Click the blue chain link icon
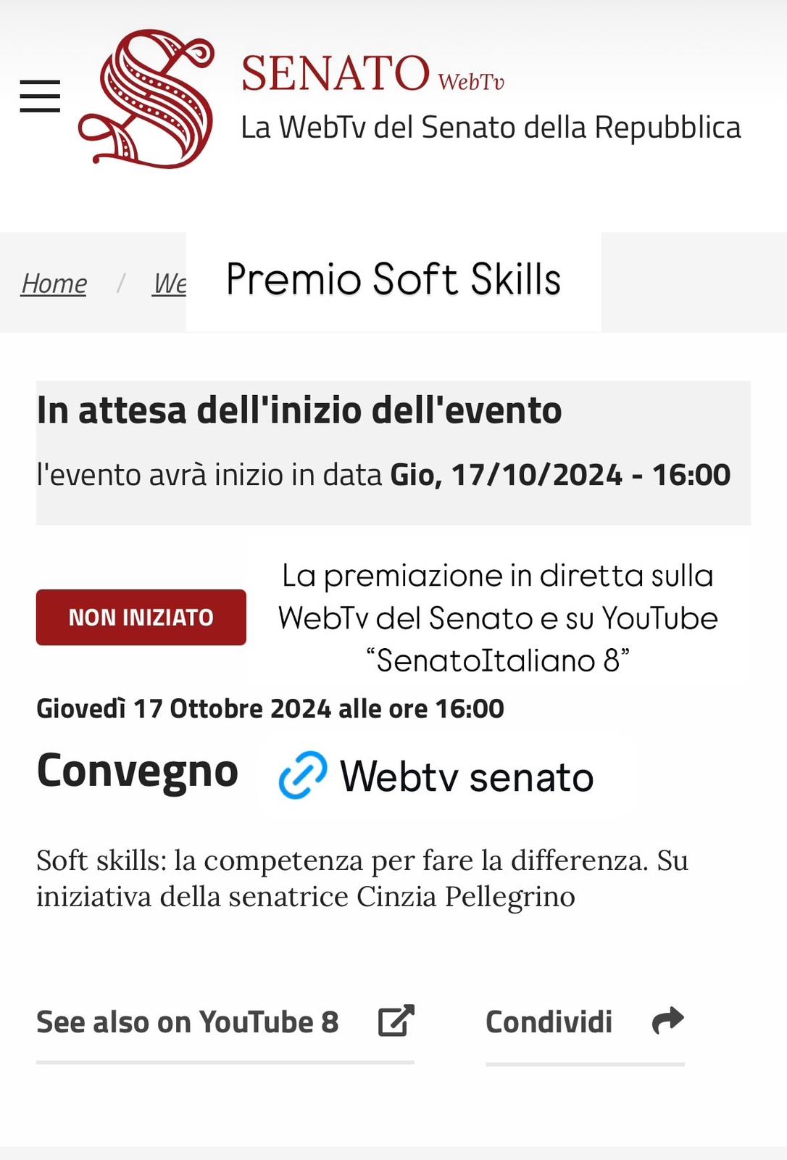This screenshot has width=787, height=1160. point(303,775)
